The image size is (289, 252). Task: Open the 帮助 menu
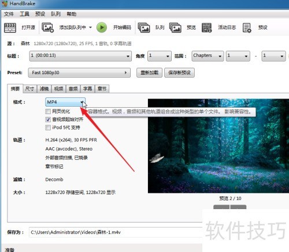[x=72, y=14]
